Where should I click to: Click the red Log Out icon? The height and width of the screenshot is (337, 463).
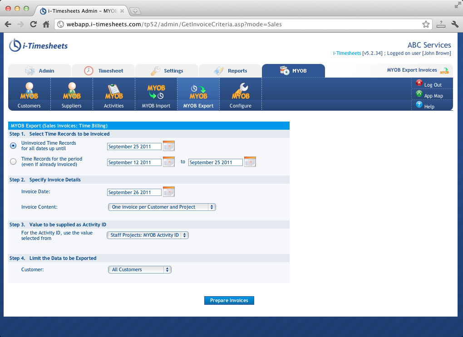point(419,83)
